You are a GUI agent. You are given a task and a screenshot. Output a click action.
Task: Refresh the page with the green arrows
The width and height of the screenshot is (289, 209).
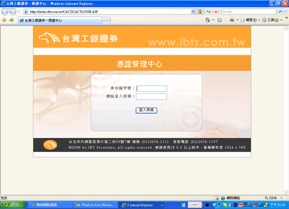tap(209, 12)
